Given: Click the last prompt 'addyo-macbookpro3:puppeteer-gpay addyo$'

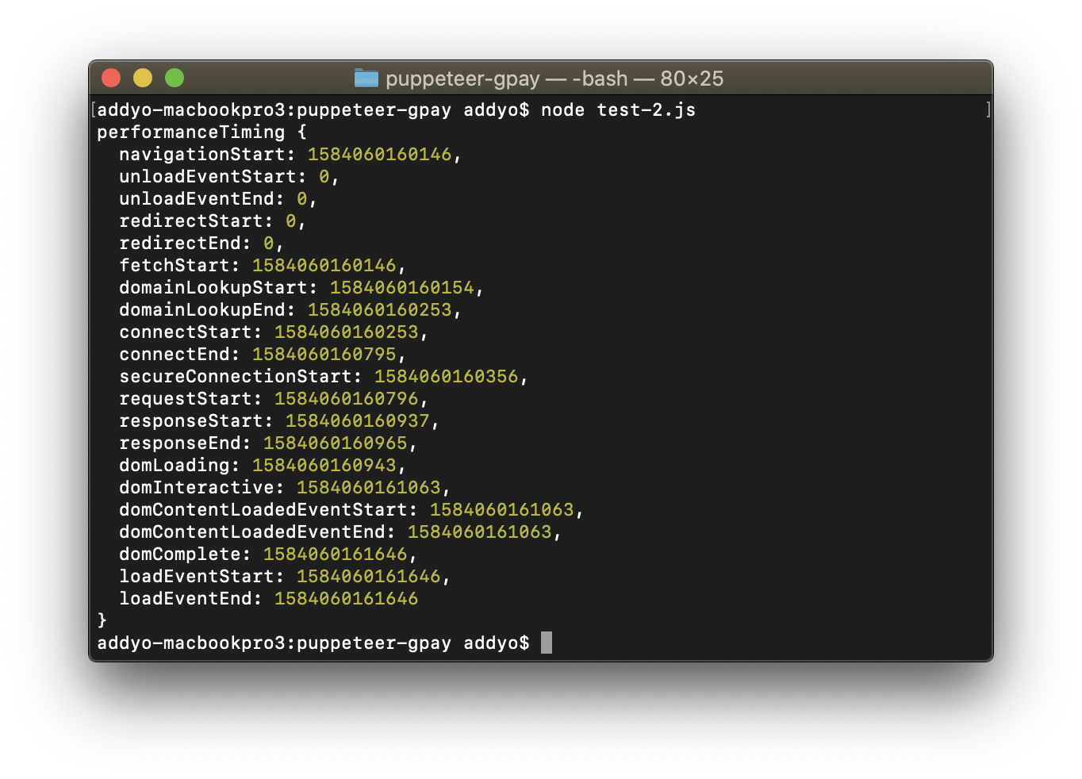Looking at the screenshot, I should coord(313,643).
